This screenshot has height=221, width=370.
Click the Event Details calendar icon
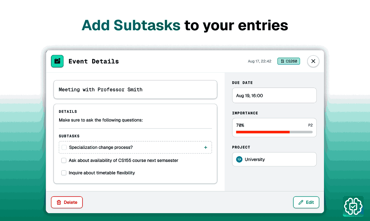[x=57, y=61]
